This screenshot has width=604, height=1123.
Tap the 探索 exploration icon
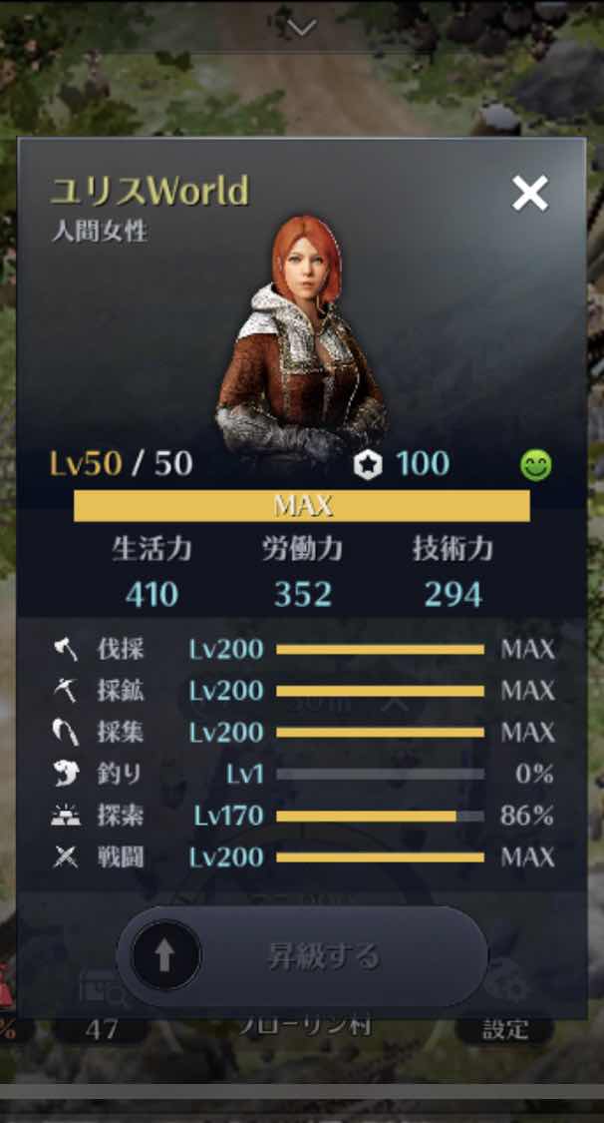click(66, 815)
